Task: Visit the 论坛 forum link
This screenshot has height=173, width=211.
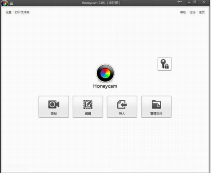Action: pyautogui.click(x=192, y=12)
